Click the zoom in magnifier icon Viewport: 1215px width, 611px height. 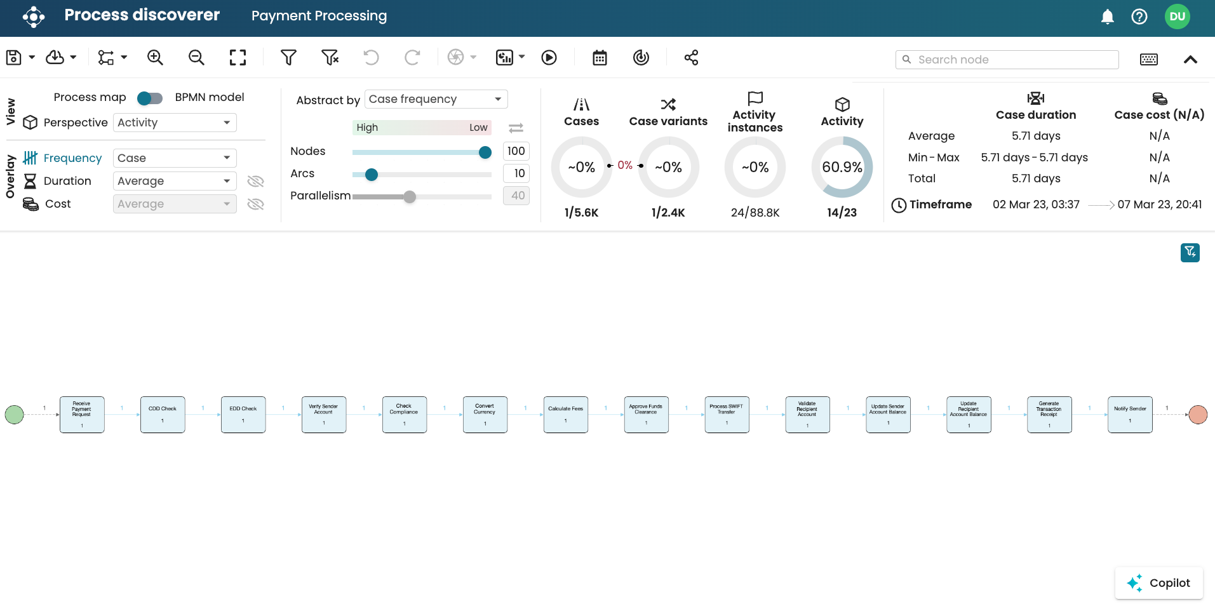155,58
